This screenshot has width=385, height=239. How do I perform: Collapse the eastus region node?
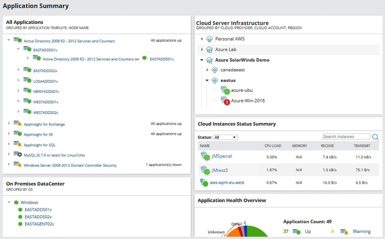point(207,80)
